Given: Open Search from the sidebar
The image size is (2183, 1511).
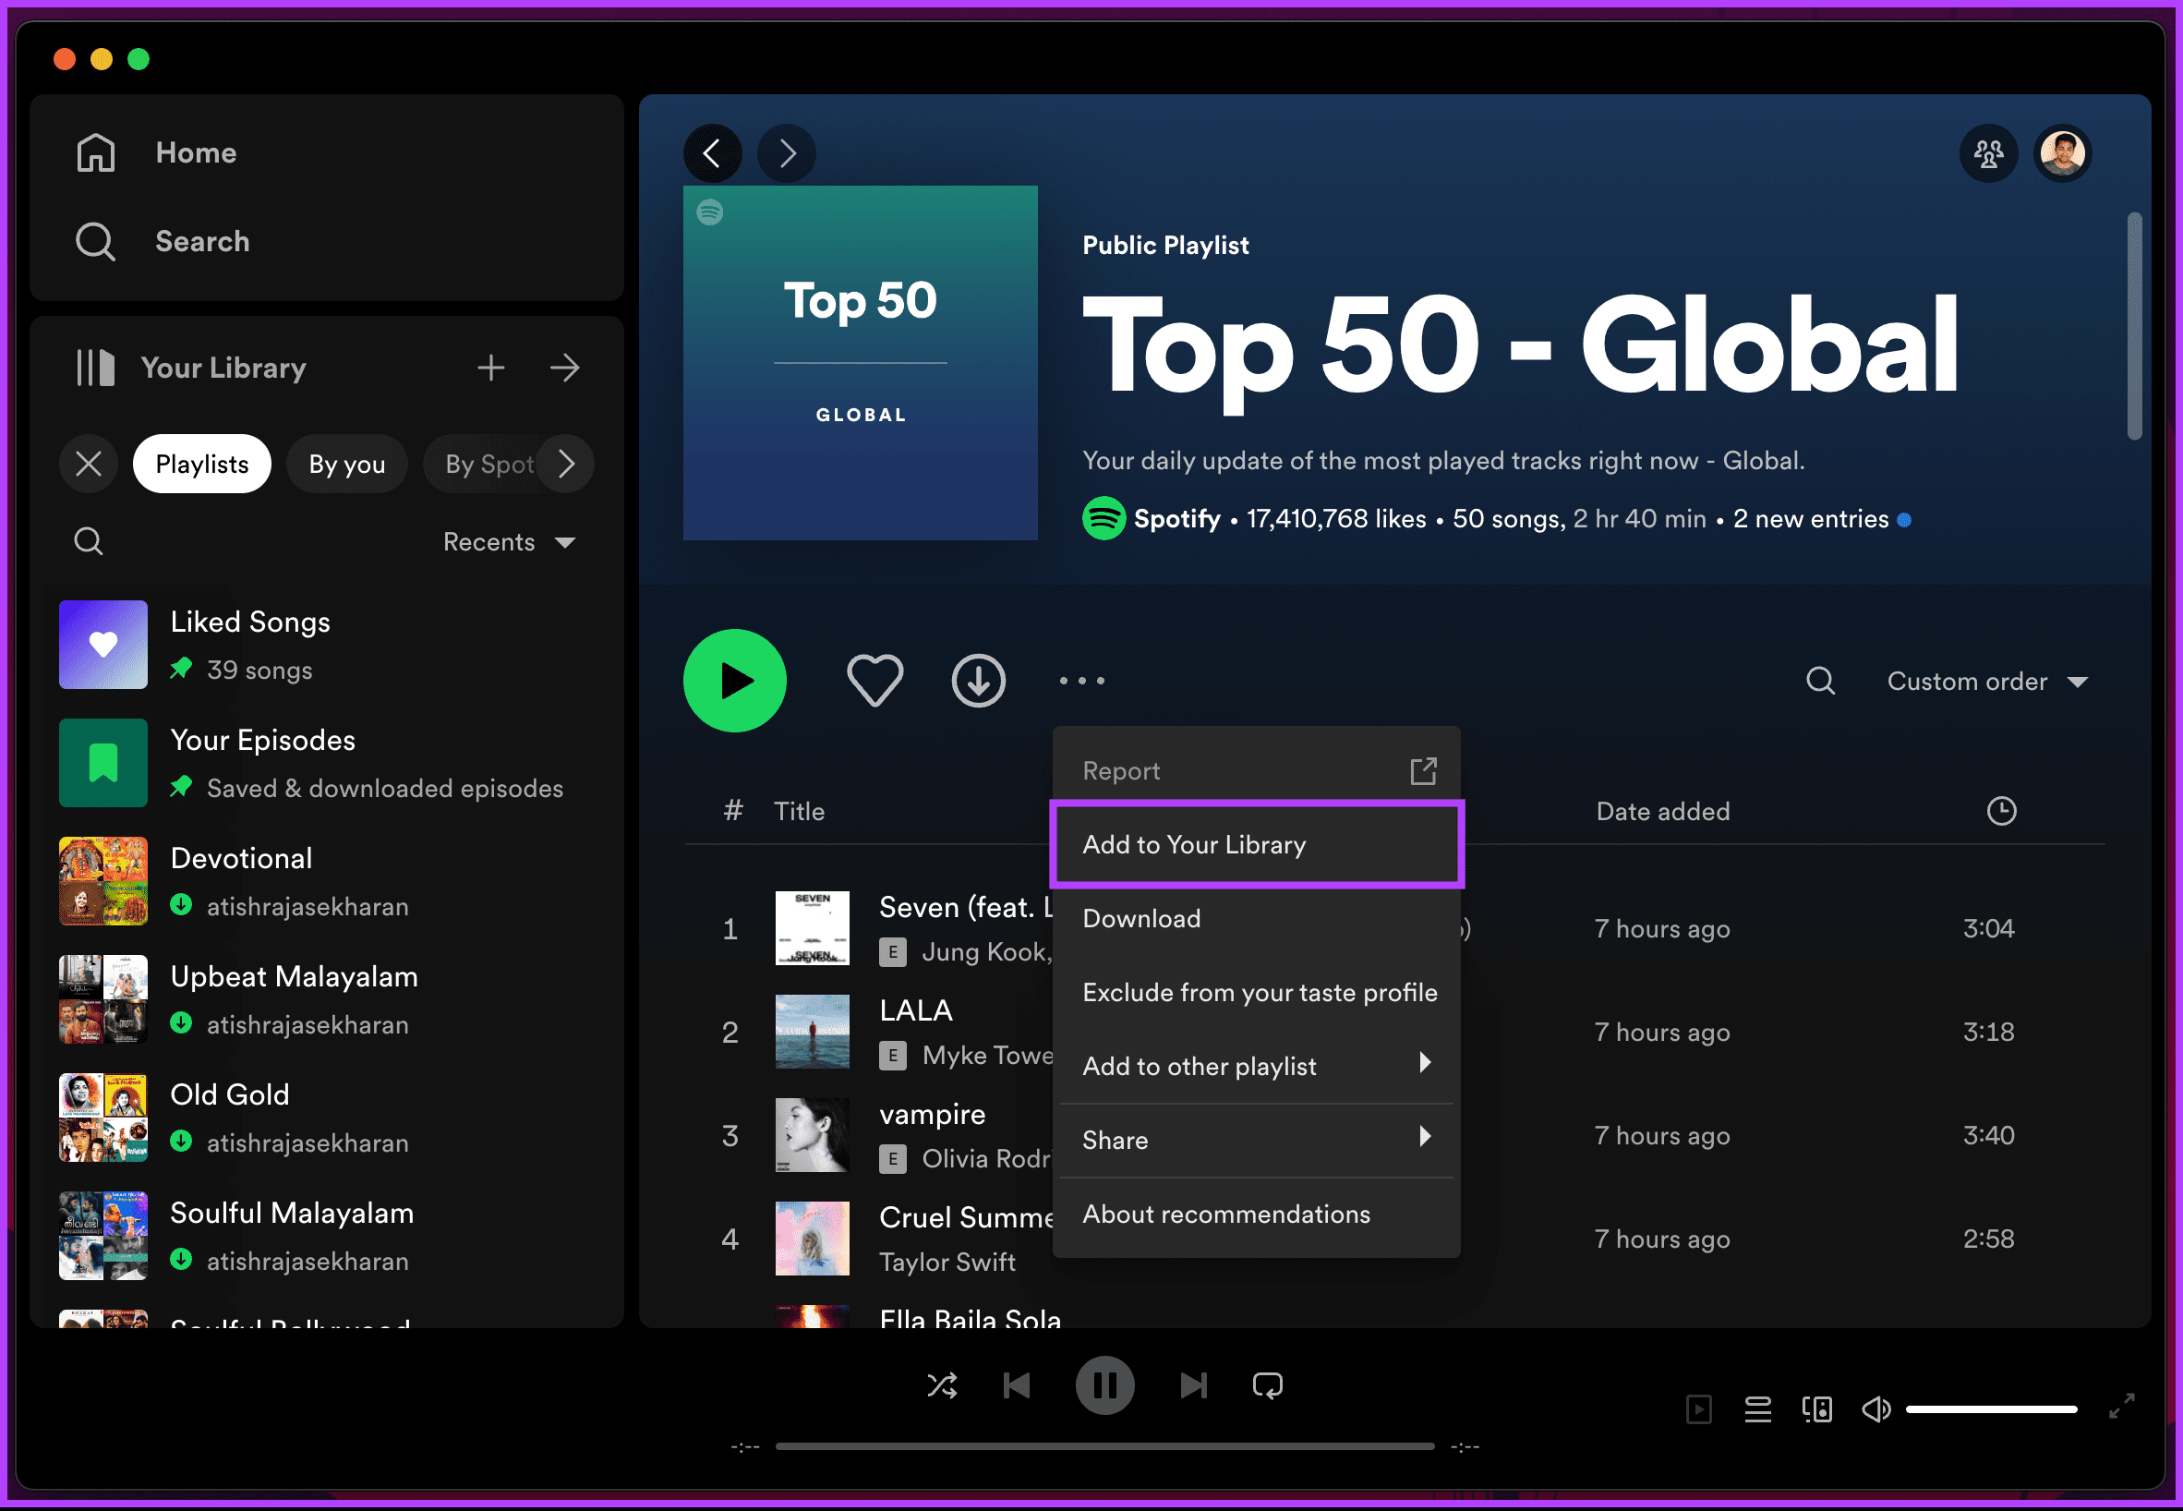Looking at the screenshot, I should (163, 241).
